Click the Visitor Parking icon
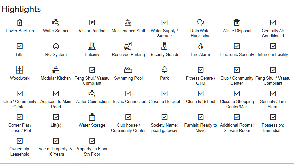The image size is (294, 164). pos(92,23)
